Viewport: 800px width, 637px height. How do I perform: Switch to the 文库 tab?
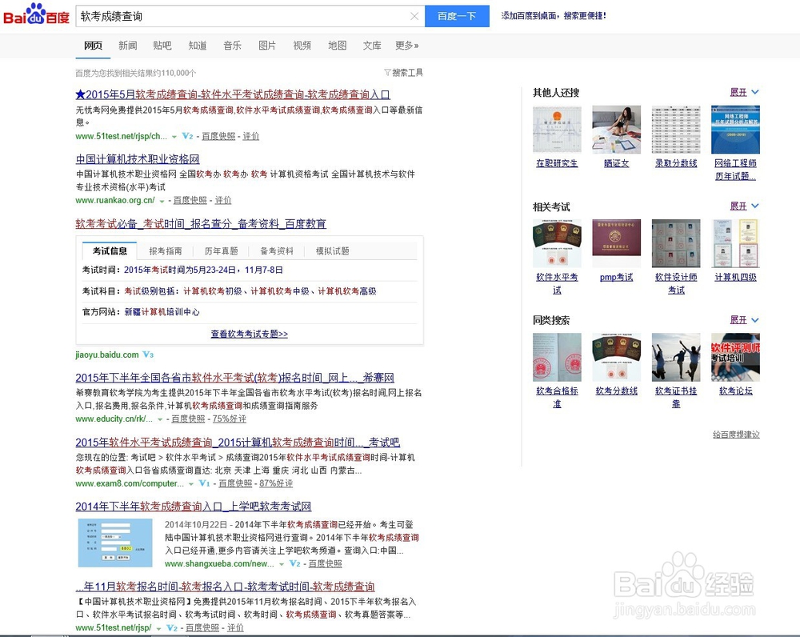coord(372,46)
